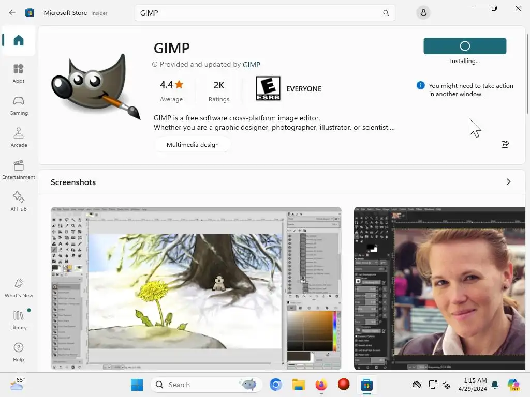Open the GIMP publisher link
Image resolution: width=530 pixels, height=397 pixels.
point(252,65)
